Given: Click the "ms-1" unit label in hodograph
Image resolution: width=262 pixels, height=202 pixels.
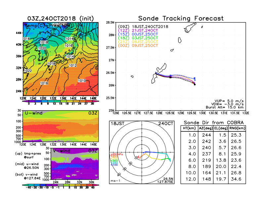Looking at the screenshot, I should 115,181.
